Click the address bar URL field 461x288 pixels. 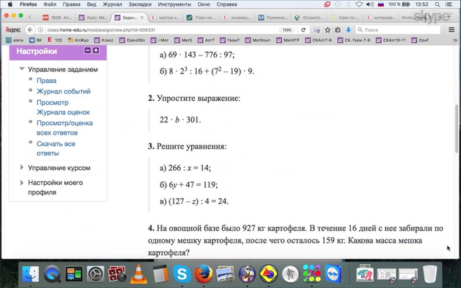click(x=161, y=30)
